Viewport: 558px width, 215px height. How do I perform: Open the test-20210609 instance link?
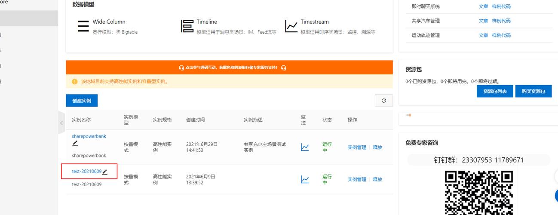pos(86,172)
